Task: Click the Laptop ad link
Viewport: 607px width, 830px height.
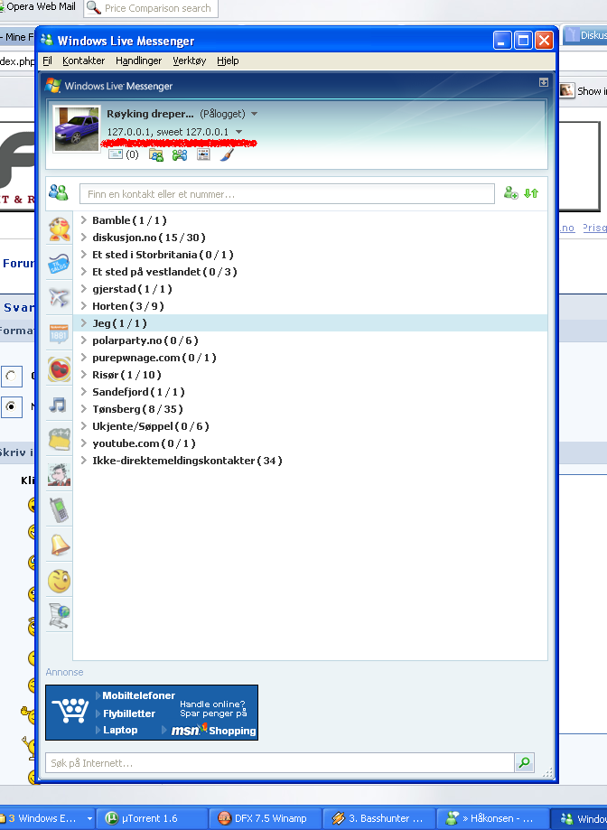Action: pyautogui.click(x=120, y=730)
